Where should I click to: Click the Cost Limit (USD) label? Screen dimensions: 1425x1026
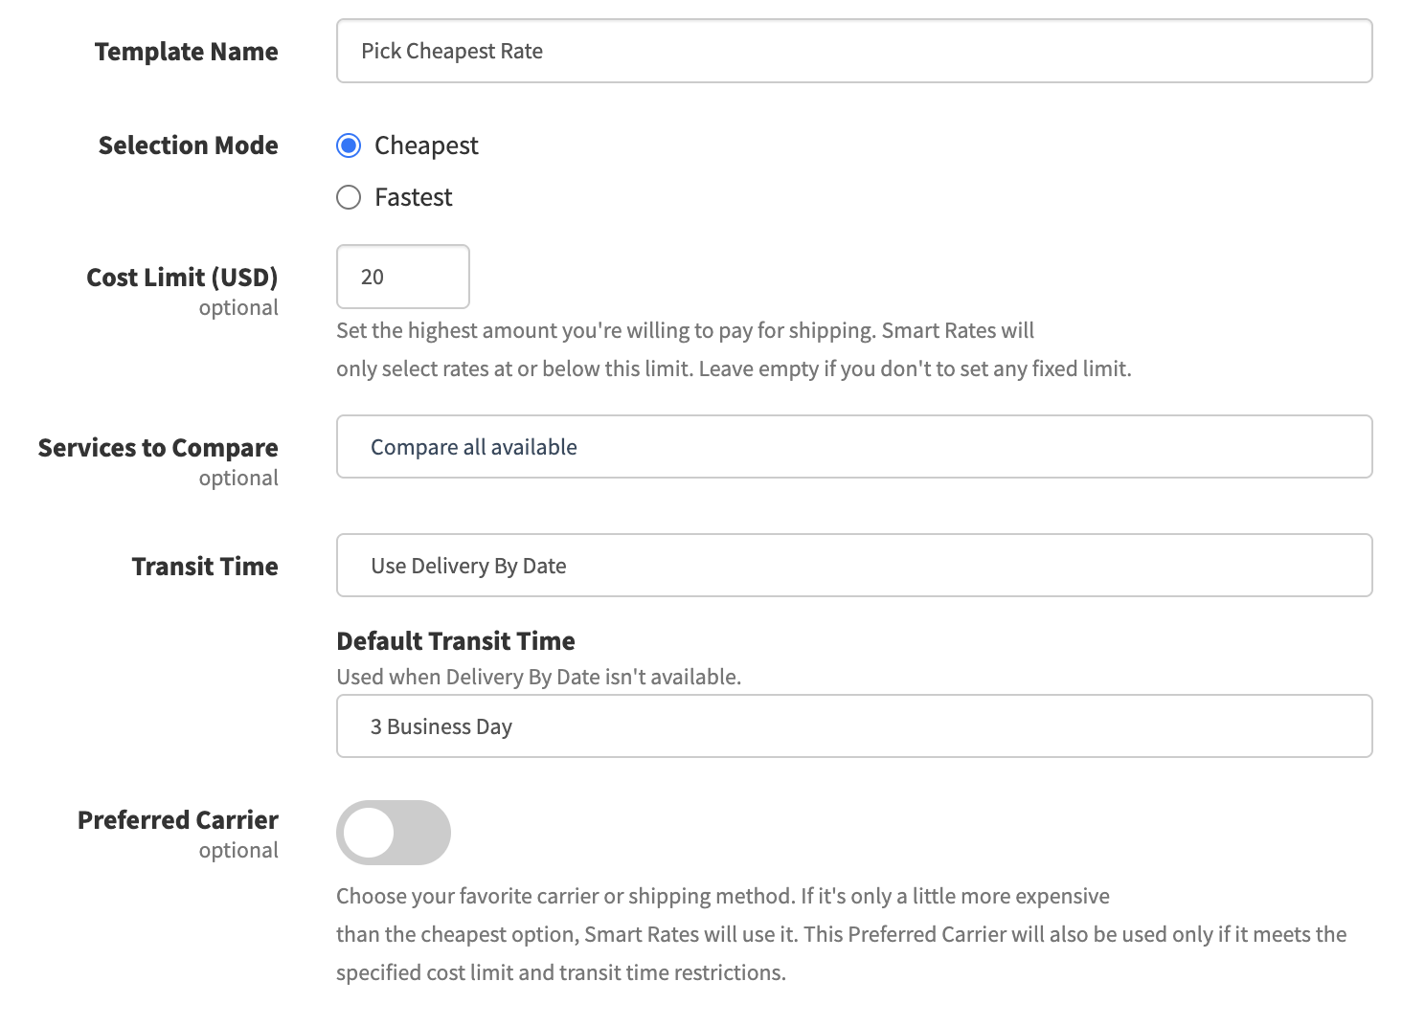coord(182,278)
